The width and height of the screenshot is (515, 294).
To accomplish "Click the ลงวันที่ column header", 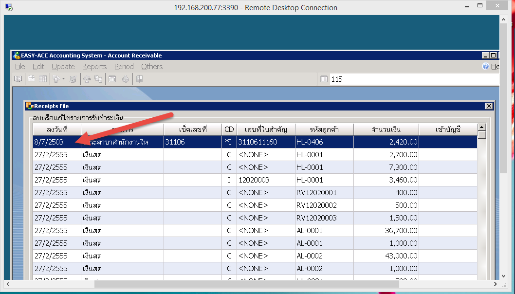I will click(57, 129).
